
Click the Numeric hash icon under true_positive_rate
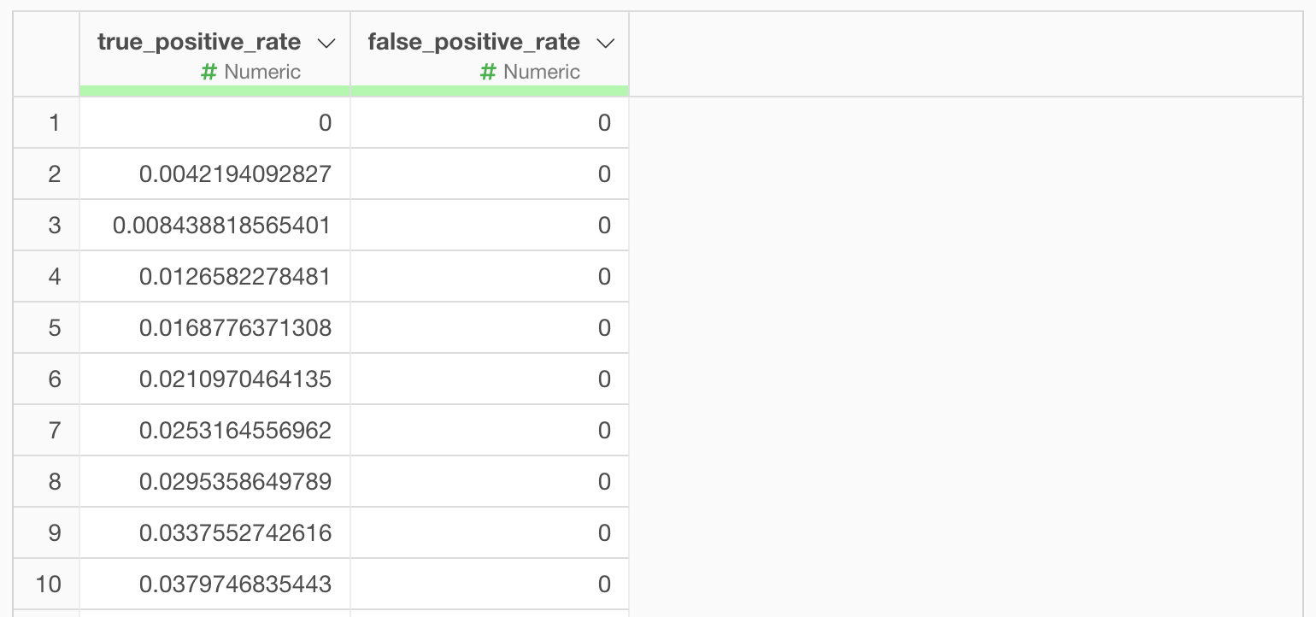(x=209, y=72)
